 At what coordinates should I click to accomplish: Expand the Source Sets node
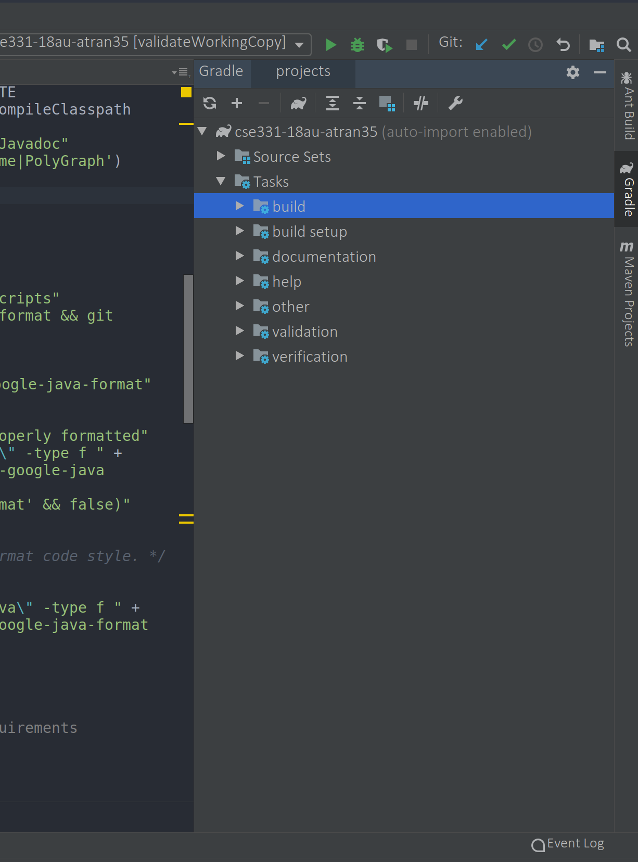(x=221, y=156)
